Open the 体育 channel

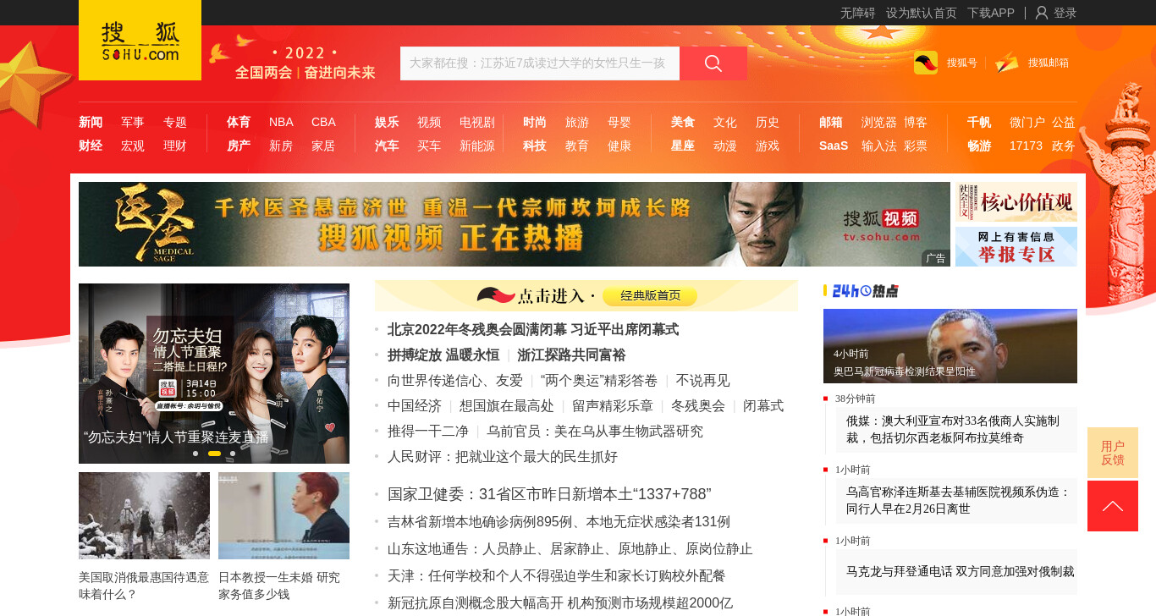coord(239,122)
